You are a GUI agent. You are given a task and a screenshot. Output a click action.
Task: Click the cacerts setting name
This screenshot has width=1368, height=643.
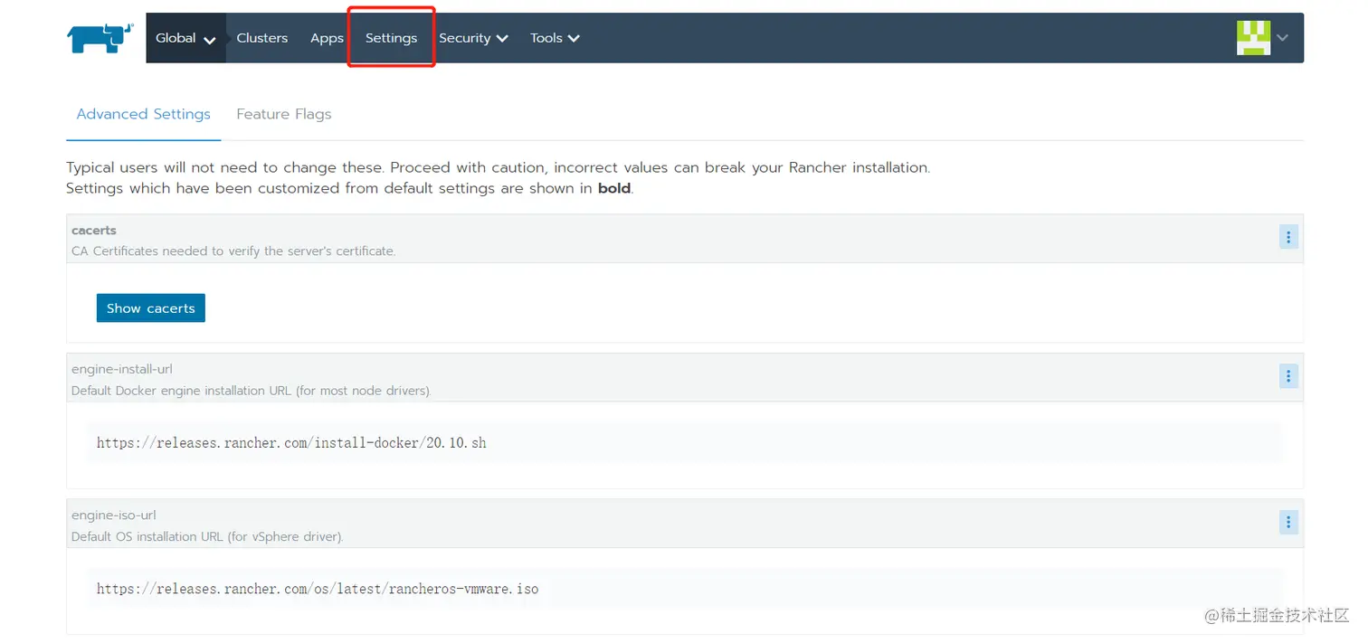(x=94, y=231)
